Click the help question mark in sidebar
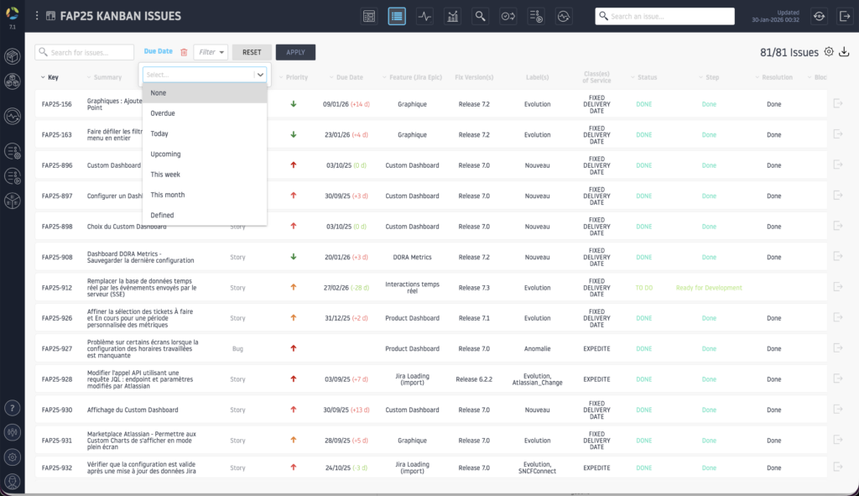This screenshot has width=859, height=496. [x=13, y=408]
